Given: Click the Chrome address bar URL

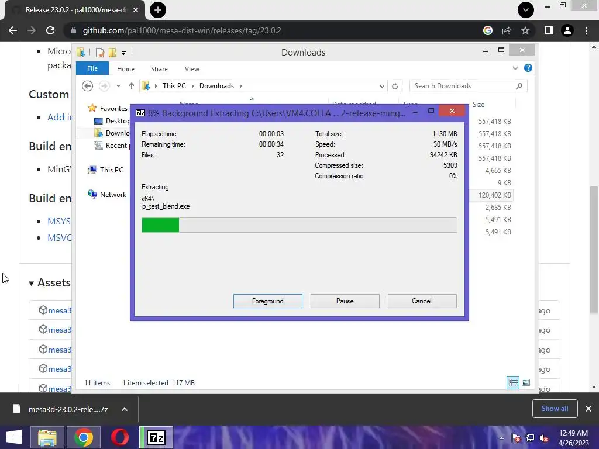Looking at the screenshot, I should [182, 30].
